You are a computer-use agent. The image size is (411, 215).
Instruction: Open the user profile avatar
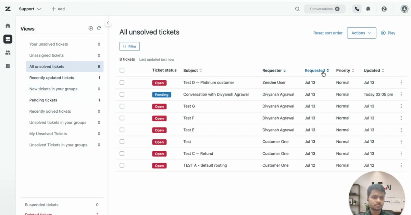404,9
